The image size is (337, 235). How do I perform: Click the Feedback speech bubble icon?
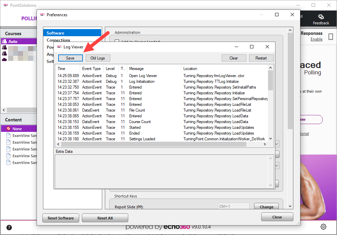[321, 17]
